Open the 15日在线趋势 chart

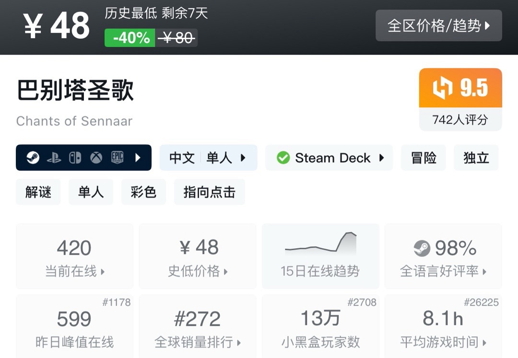click(320, 256)
